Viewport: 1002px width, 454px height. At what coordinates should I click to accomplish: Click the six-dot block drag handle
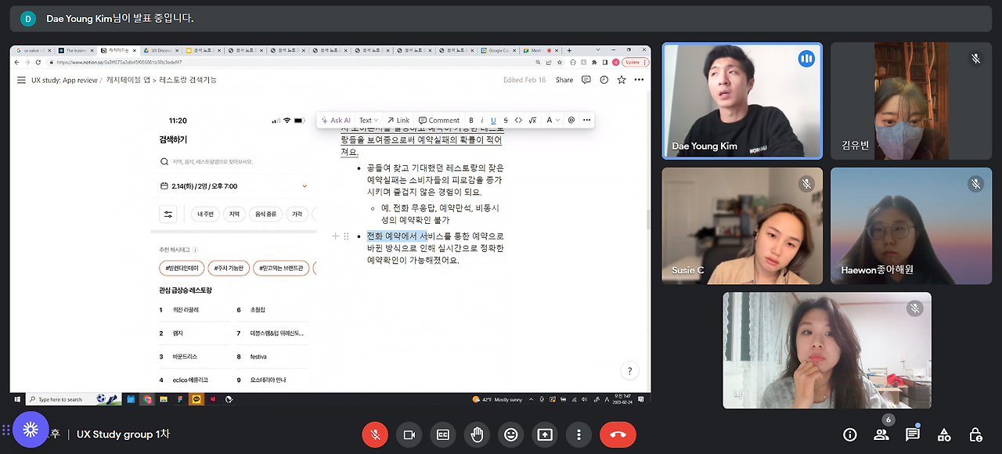[346, 236]
